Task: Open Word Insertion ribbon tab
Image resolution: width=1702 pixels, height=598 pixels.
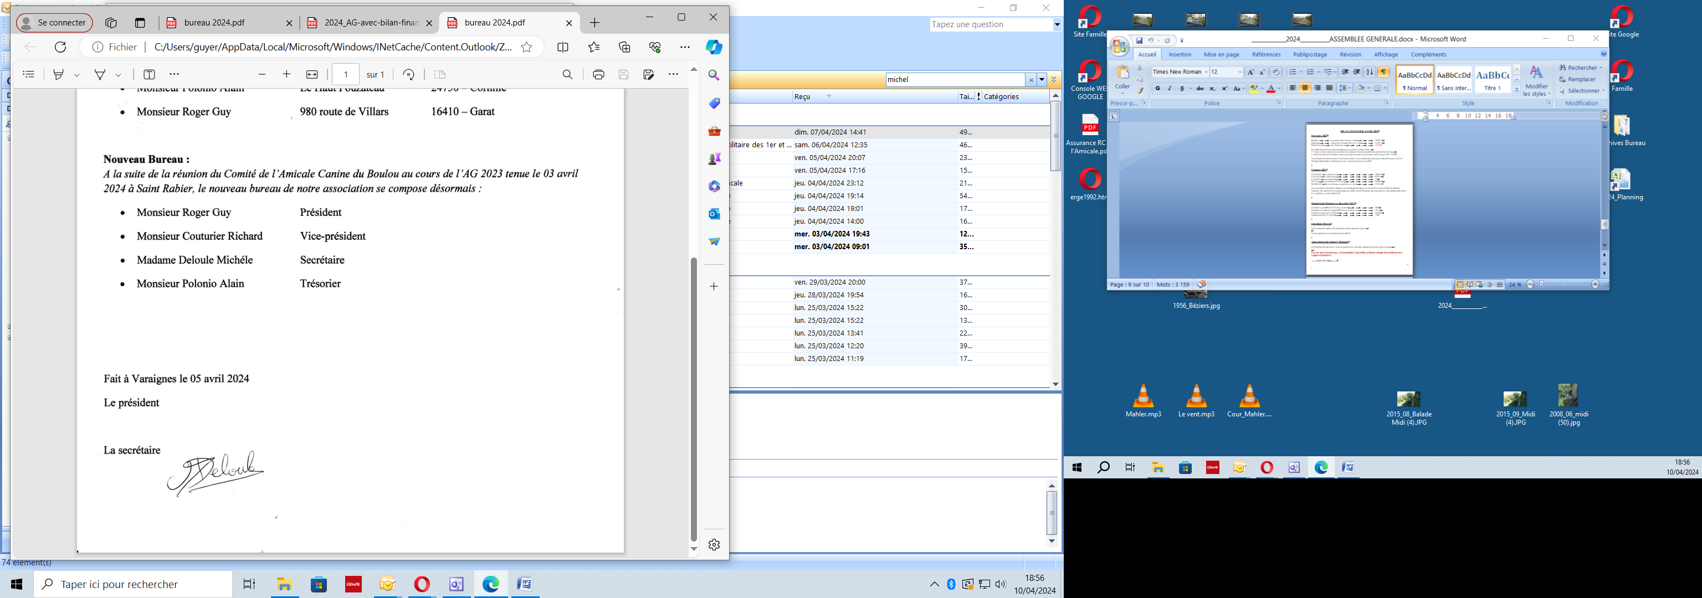Action: 1180,55
